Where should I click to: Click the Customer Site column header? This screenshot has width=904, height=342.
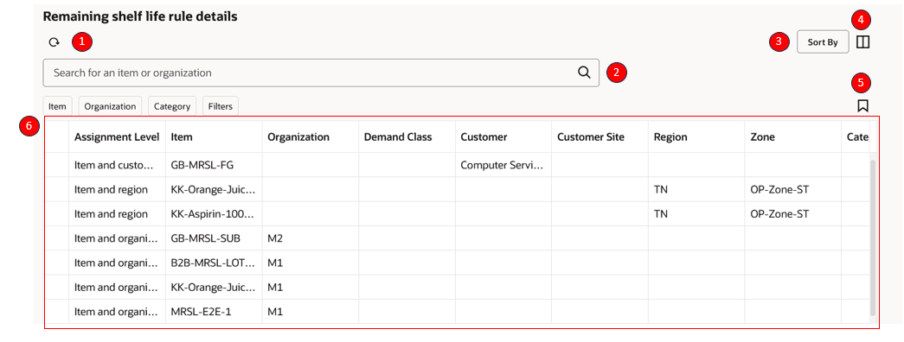pyautogui.click(x=600, y=137)
